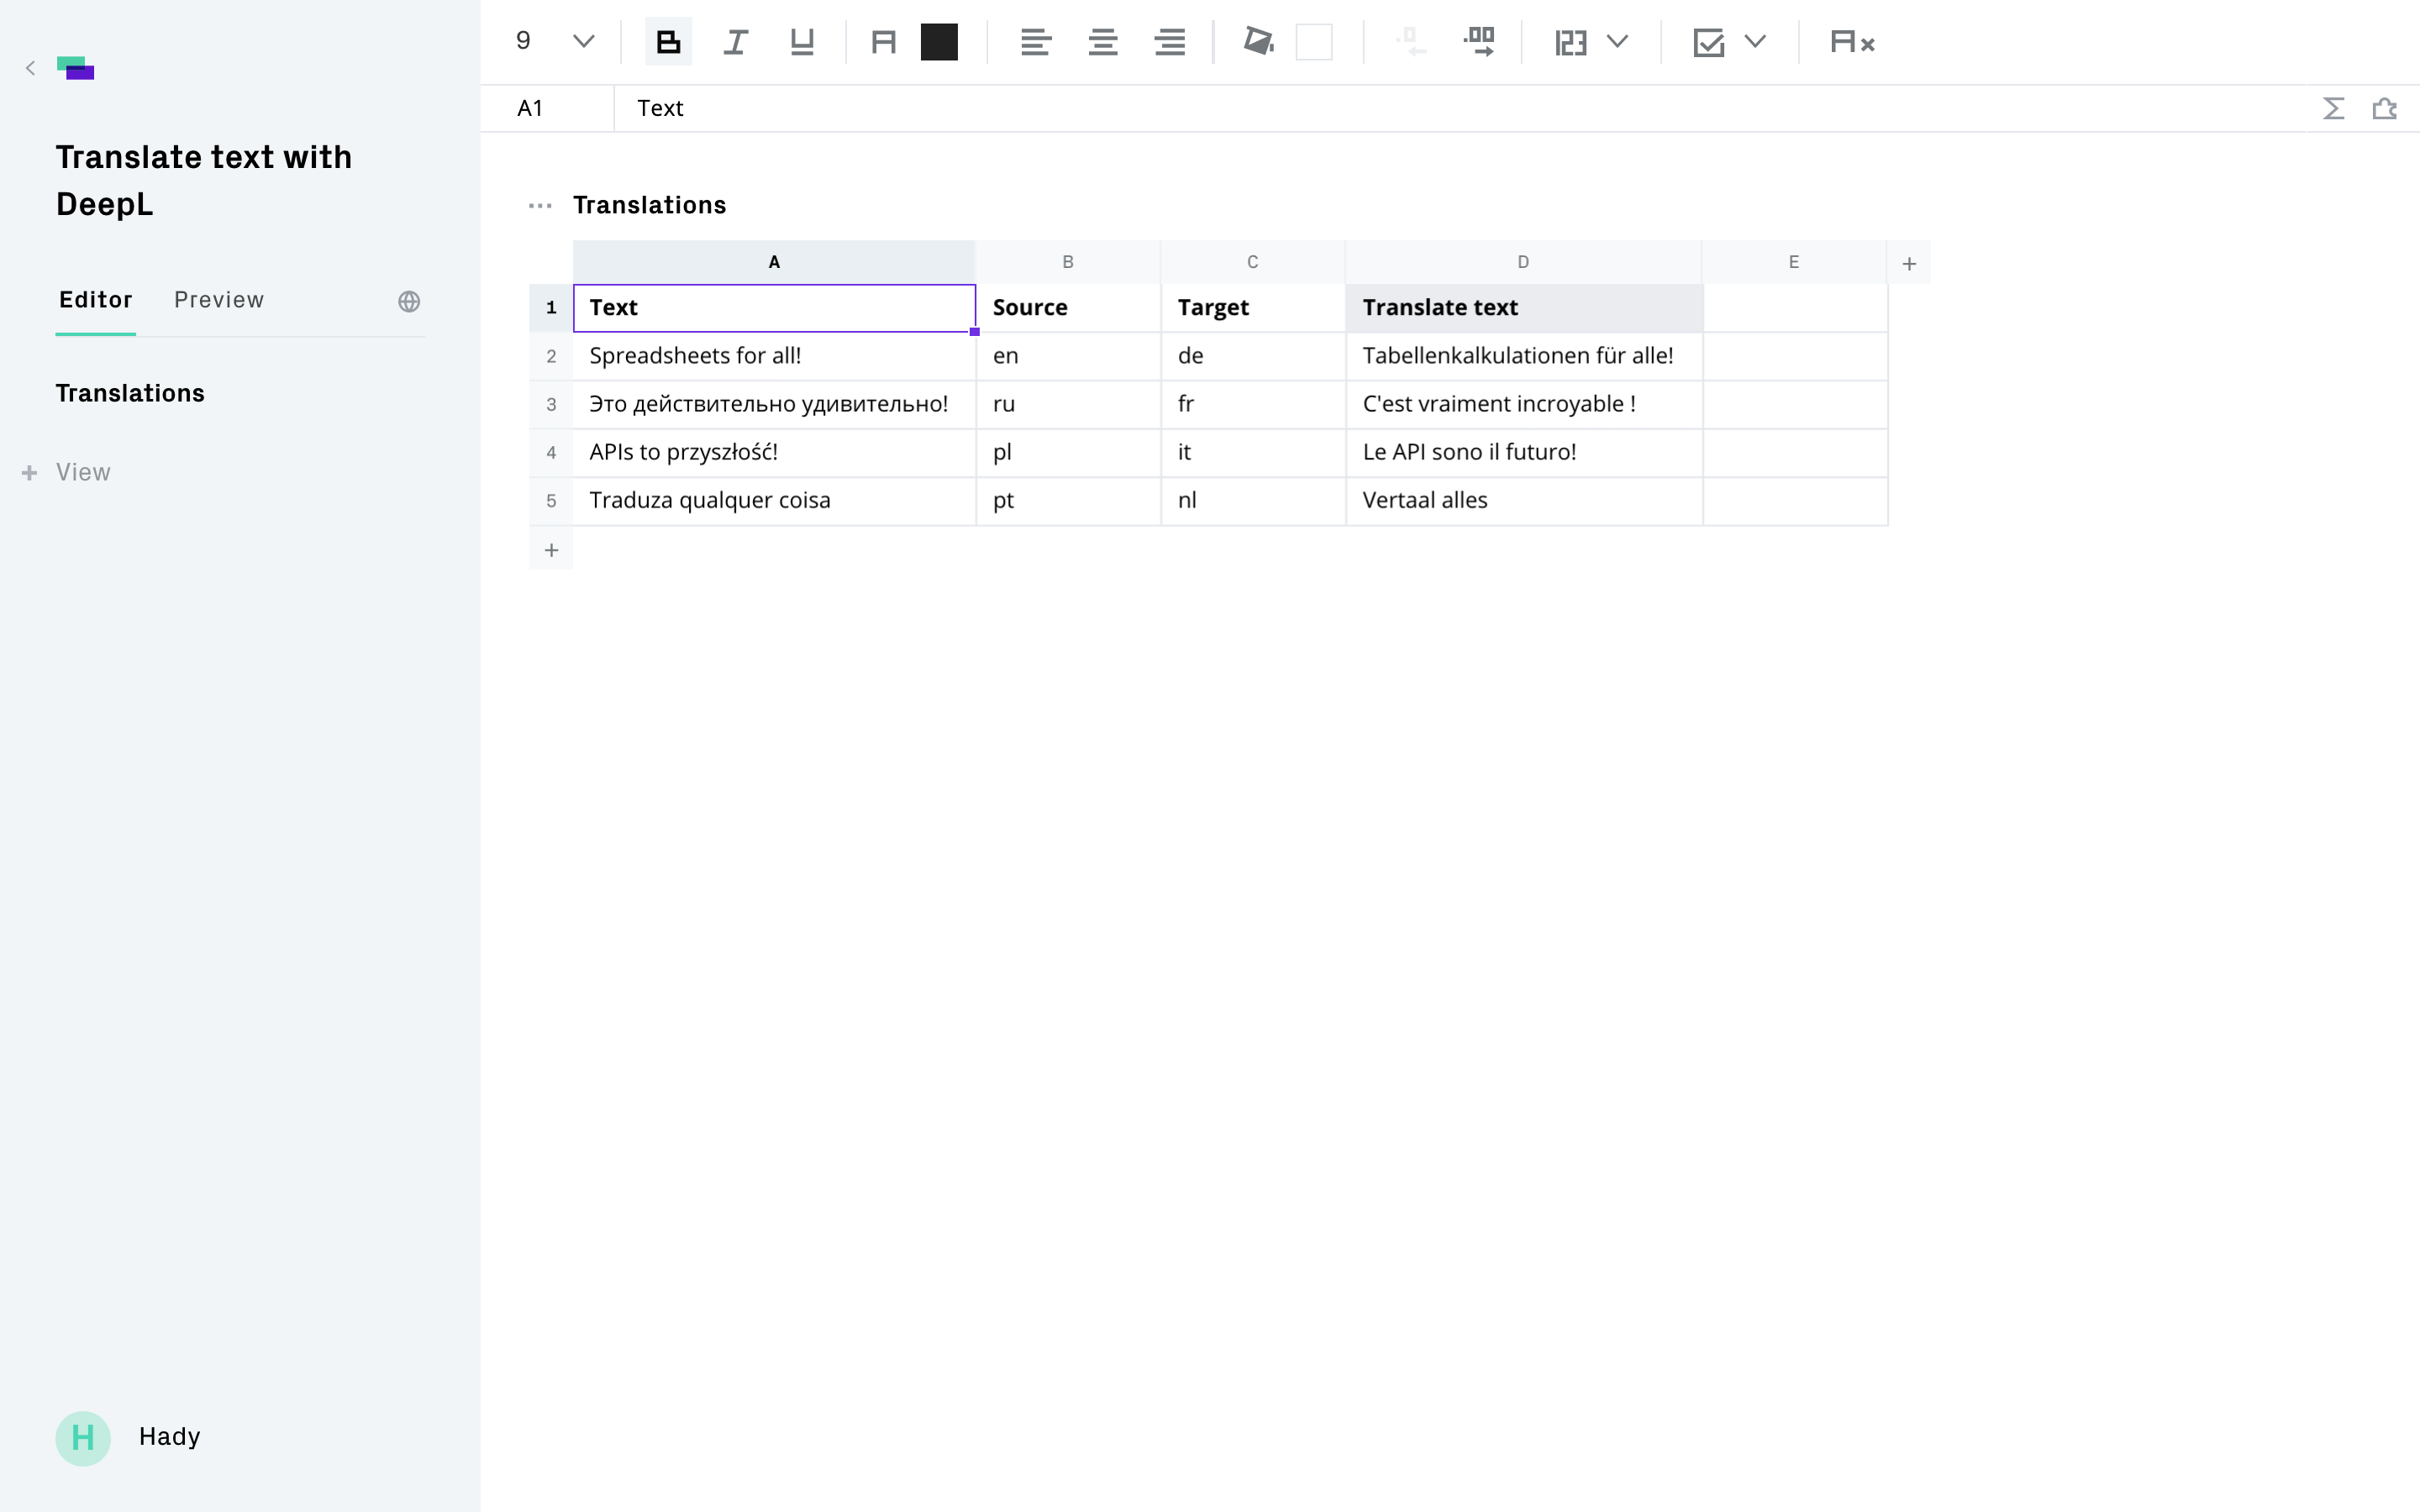
Task: Align text to the right
Action: tap(1169, 42)
